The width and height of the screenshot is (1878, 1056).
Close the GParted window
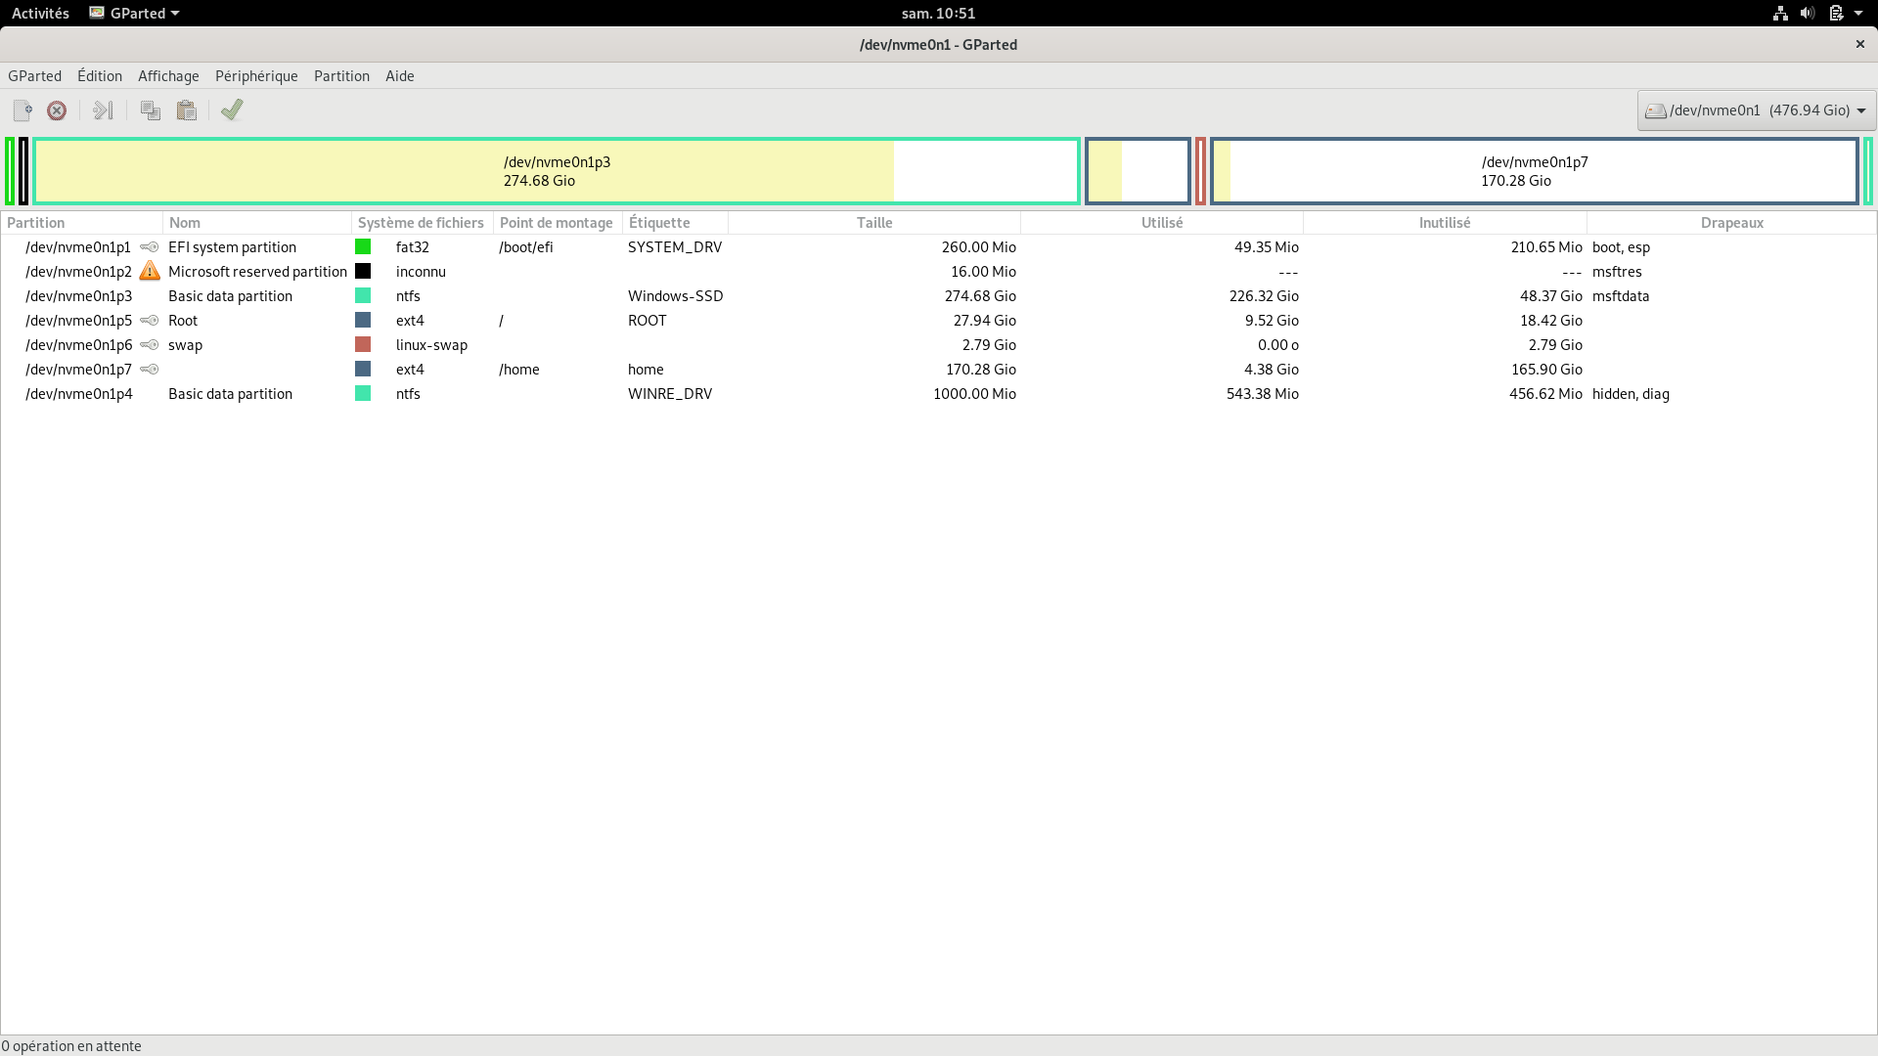point(1860,44)
